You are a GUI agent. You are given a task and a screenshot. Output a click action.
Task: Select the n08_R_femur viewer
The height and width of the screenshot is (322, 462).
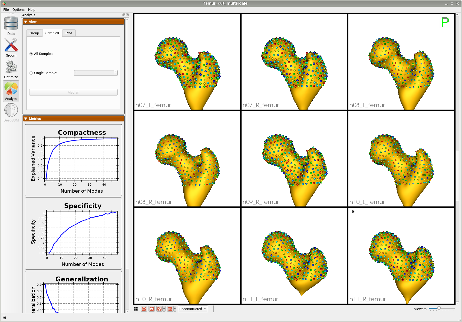187,159
